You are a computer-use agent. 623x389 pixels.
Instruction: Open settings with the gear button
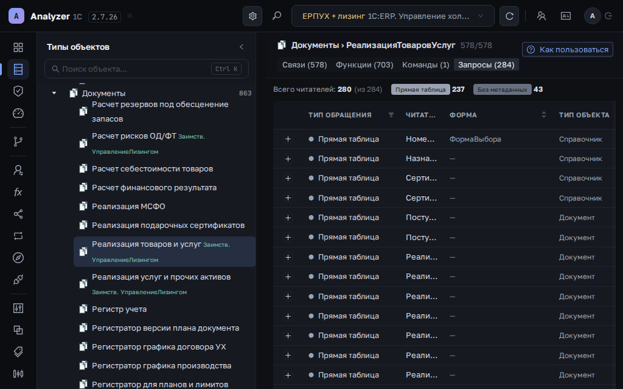click(252, 16)
